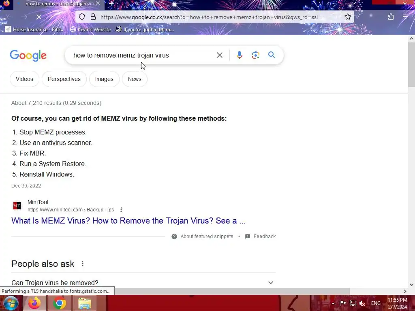Open the tracking protection shield icon

(x=82, y=17)
